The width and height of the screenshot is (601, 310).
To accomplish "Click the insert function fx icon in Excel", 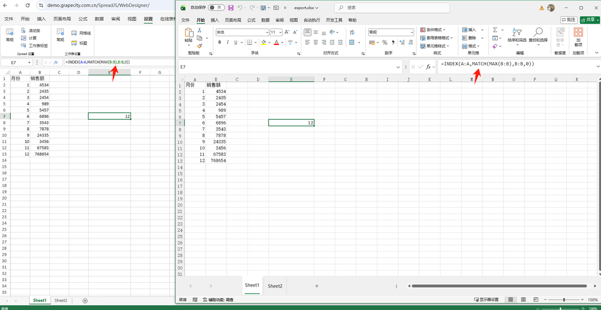I will [x=428, y=67].
